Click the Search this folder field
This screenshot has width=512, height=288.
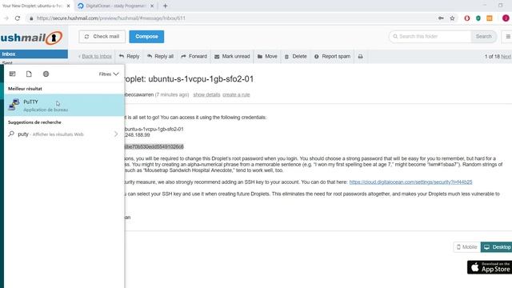pyautogui.click(x=430, y=37)
